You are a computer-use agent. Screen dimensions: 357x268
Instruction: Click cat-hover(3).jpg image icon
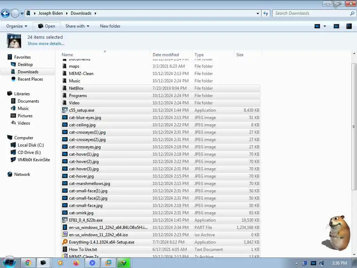coord(64,169)
